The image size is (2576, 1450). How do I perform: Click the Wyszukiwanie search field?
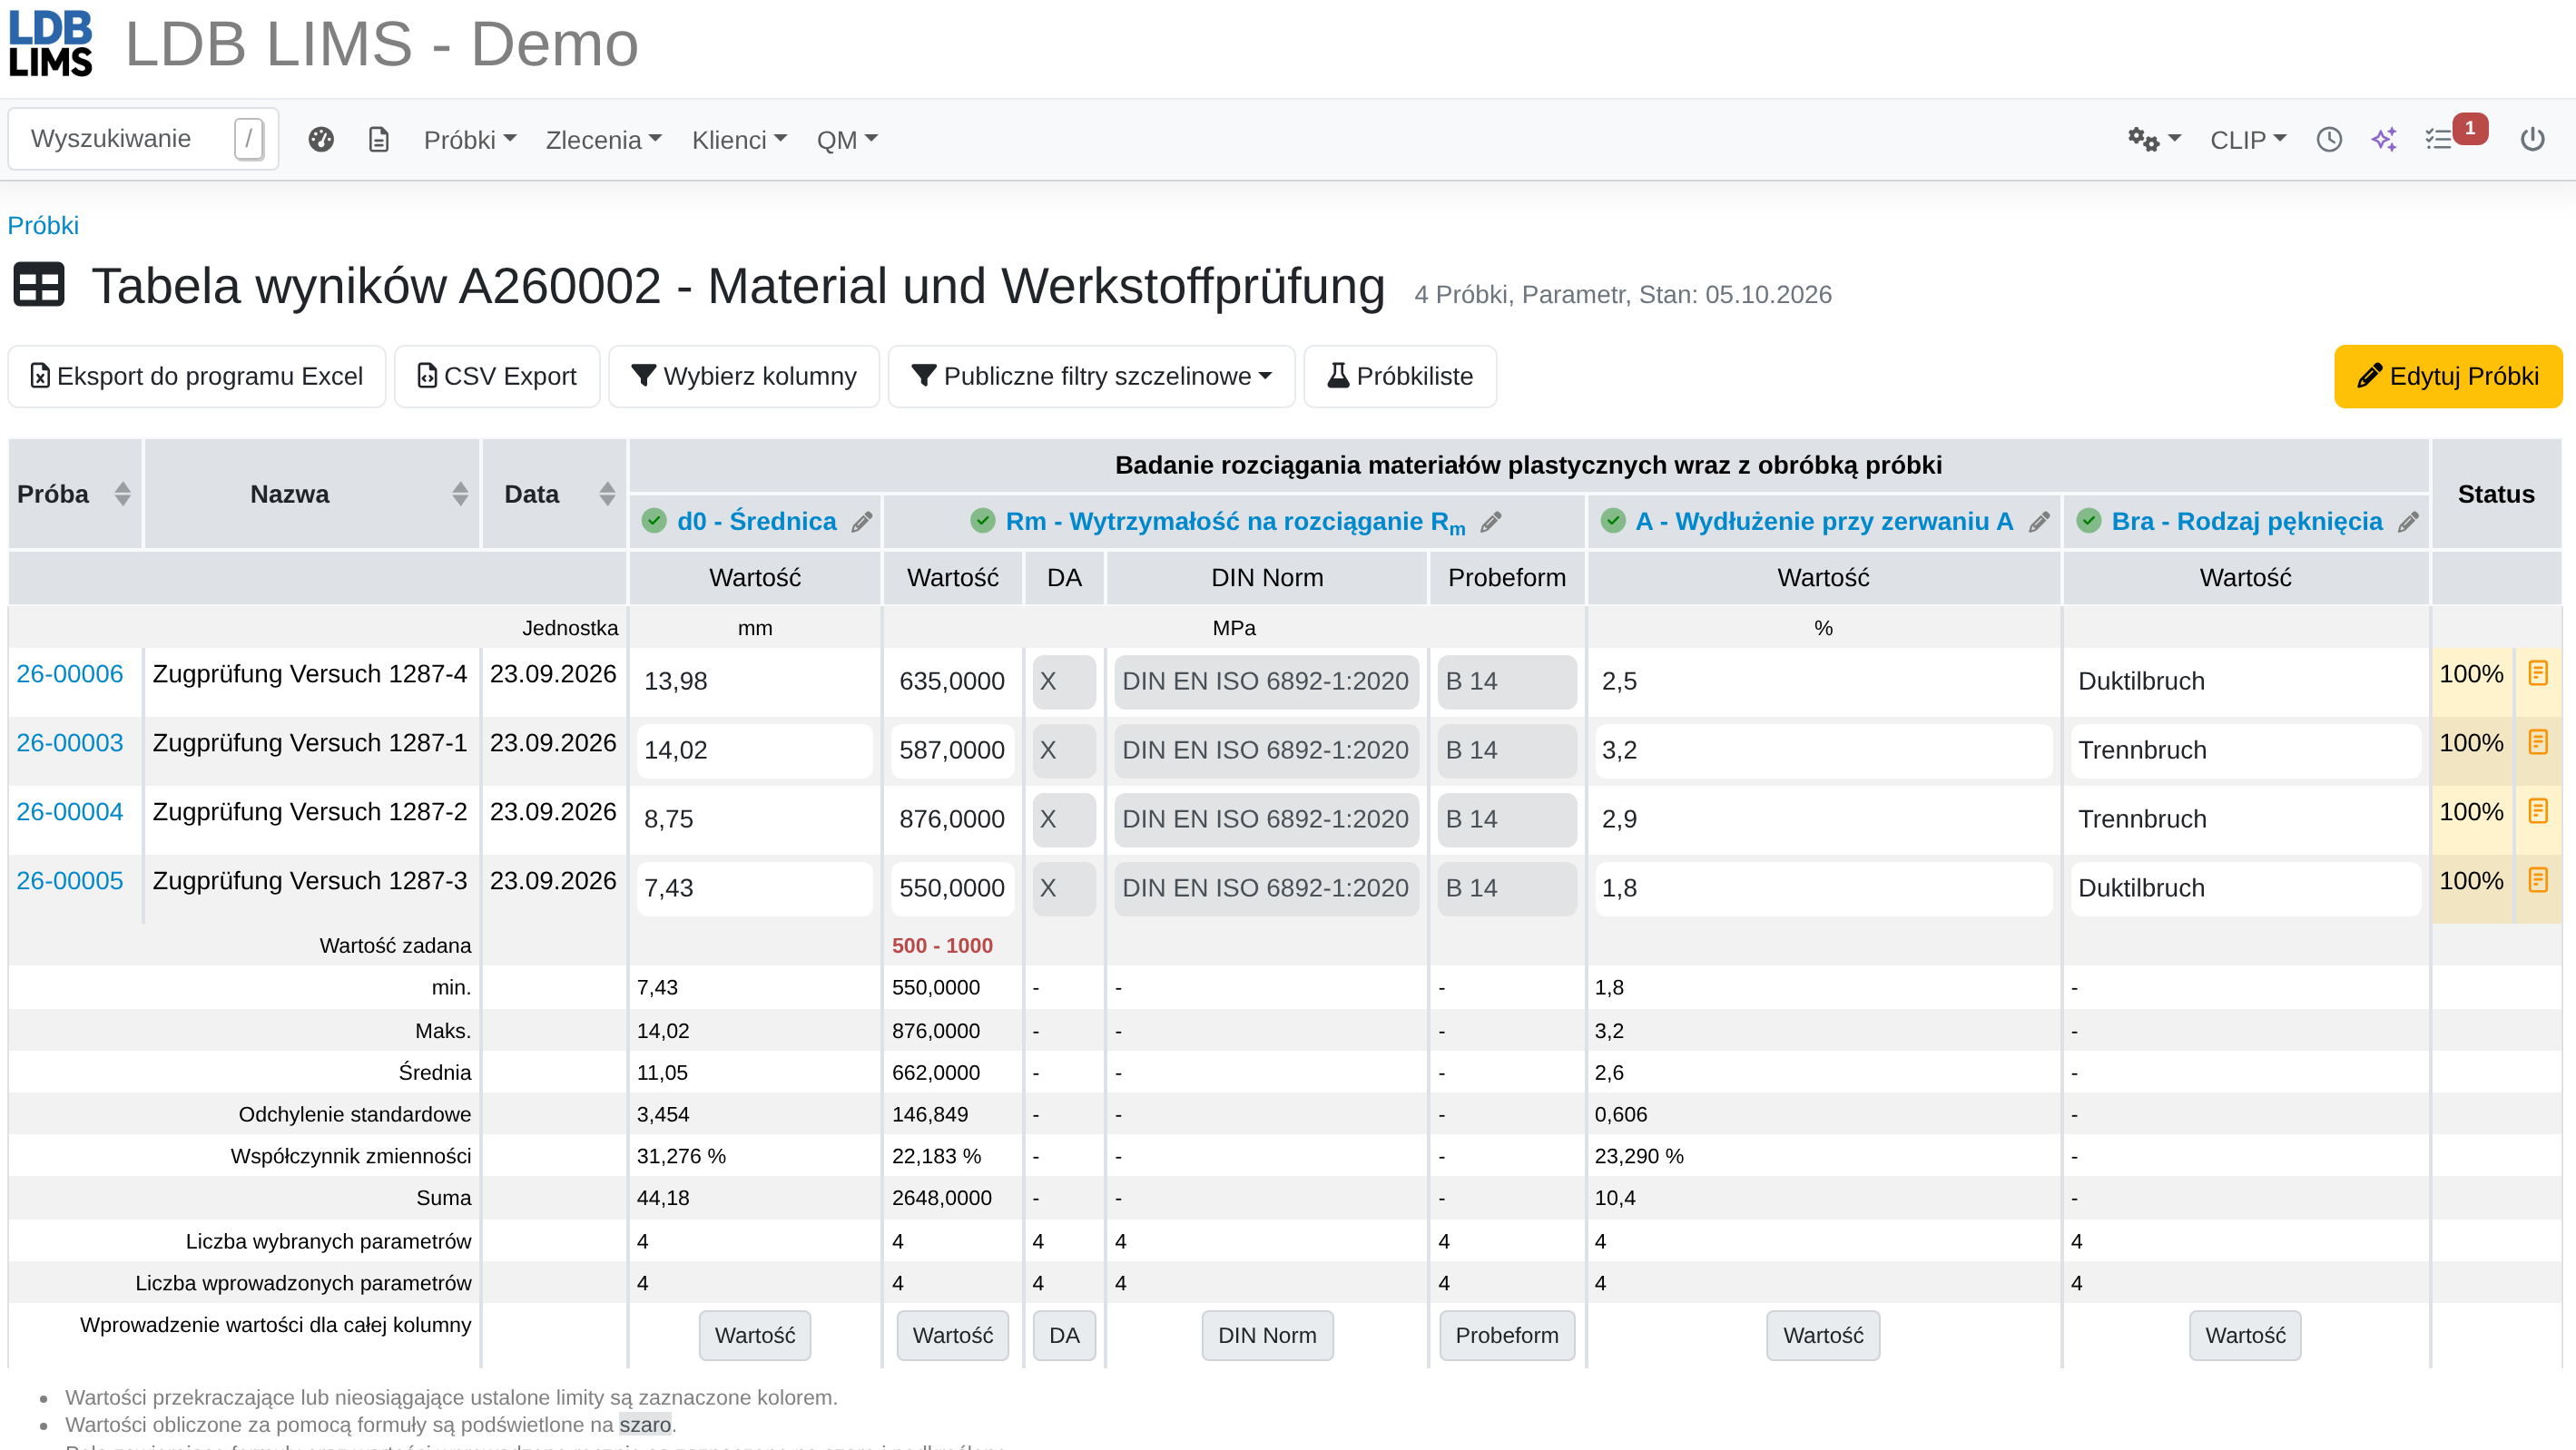[143, 139]
